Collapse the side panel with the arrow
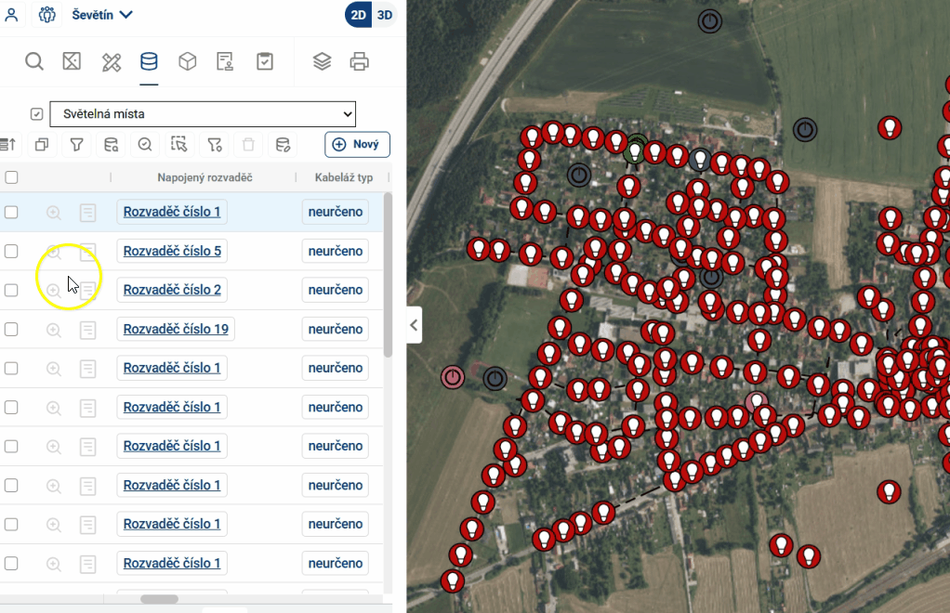 point(414,326)
